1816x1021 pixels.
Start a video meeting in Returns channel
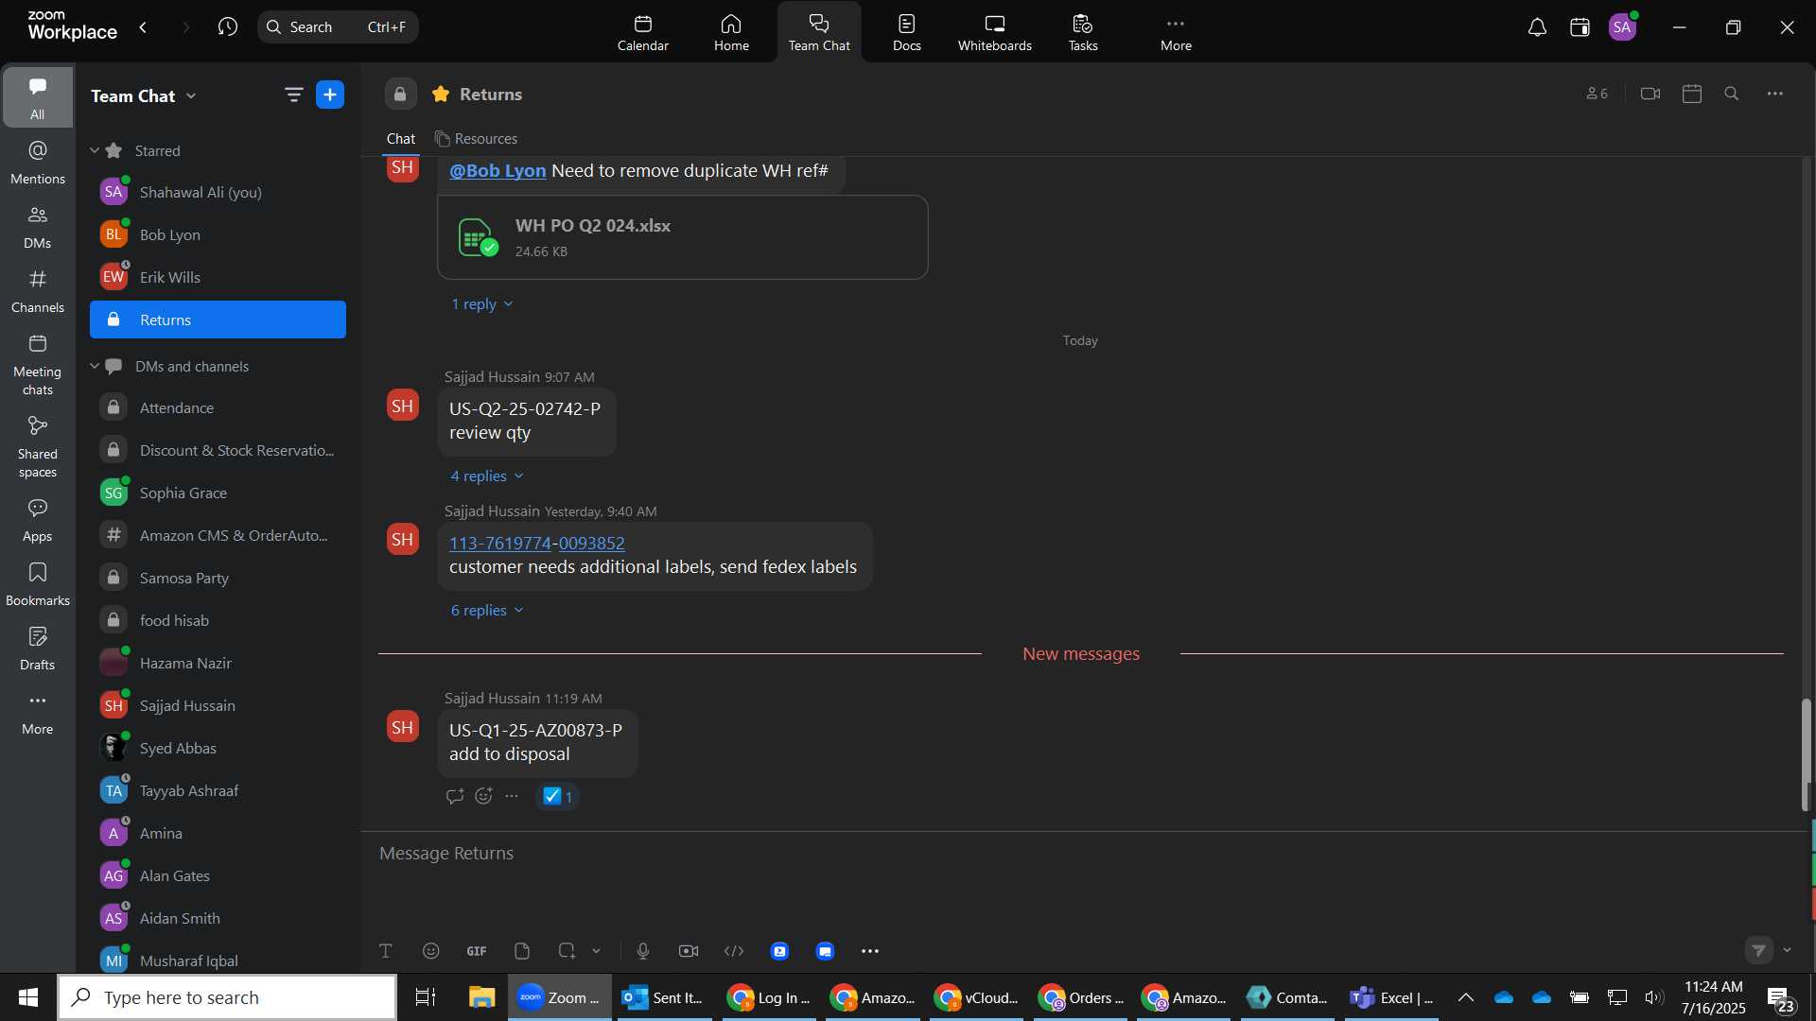tap(1650, 94)
